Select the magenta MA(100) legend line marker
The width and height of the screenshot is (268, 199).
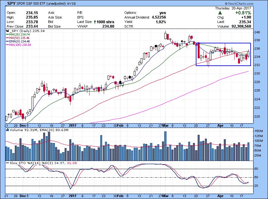coord(8,45)
